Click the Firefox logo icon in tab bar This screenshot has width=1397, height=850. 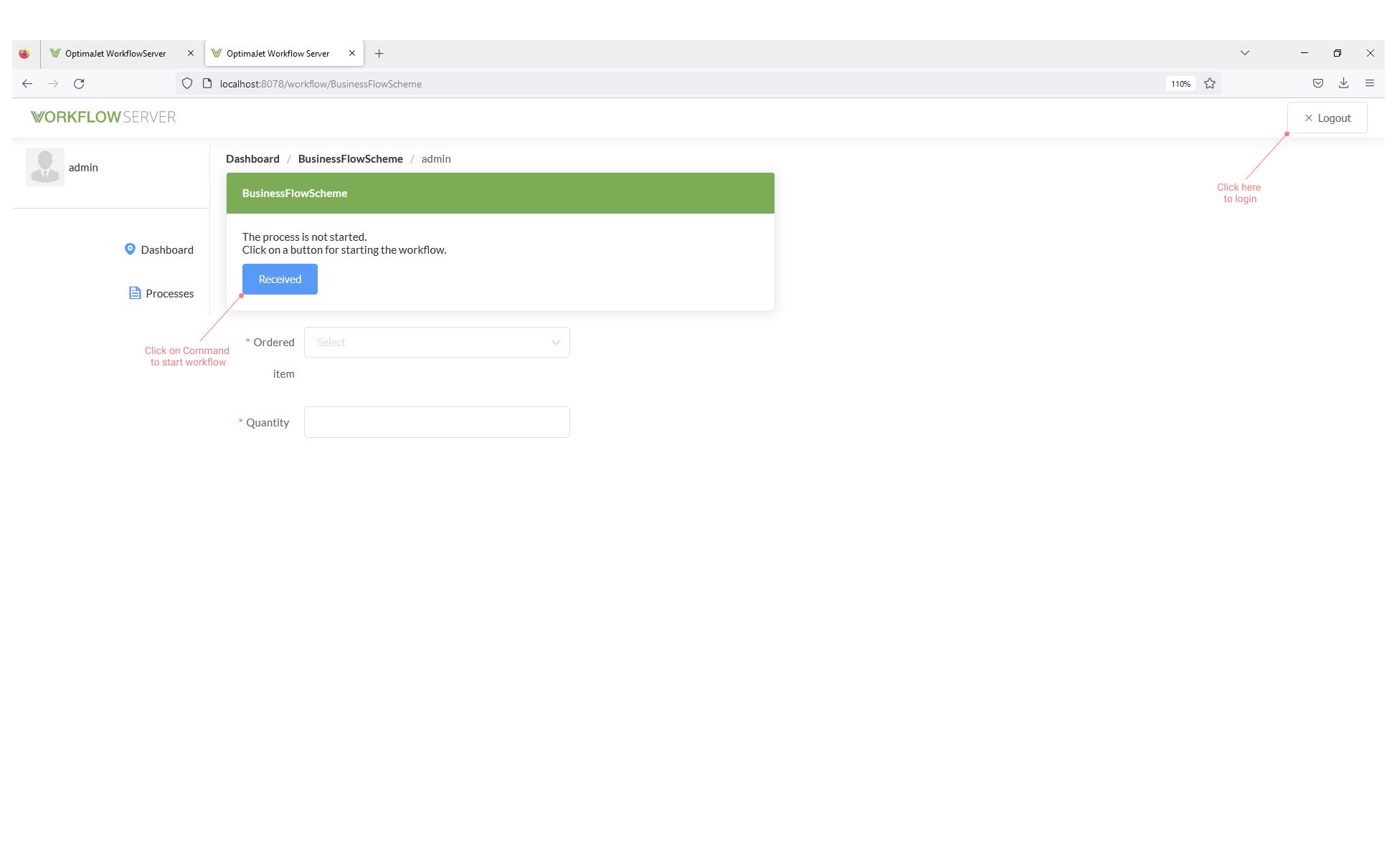pos(24,53)
